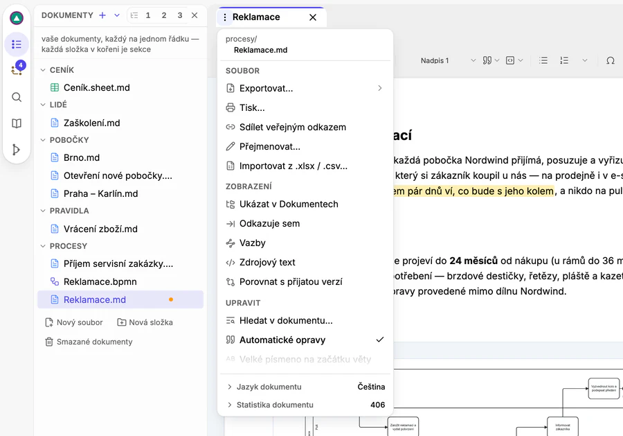Click the omega special character icon

[x=611, y=60]
